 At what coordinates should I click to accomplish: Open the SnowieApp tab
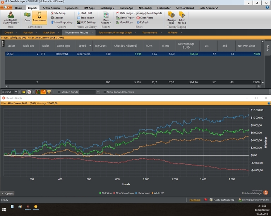pos(126,8)
